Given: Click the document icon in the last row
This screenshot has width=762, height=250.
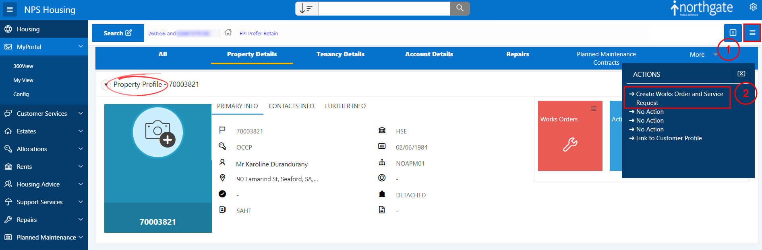Looking at the screenshot, I should pos(382,210).
